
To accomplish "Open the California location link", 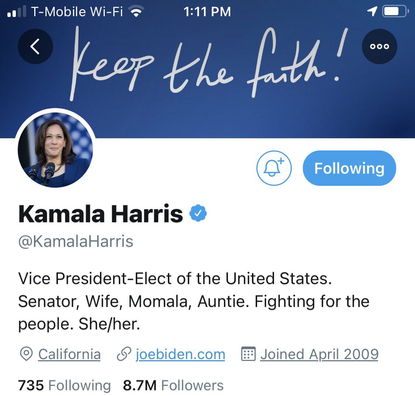I will (69, 354).
